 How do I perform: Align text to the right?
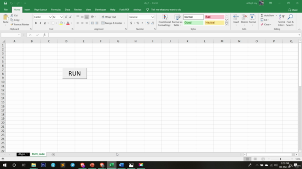click(x=87, y=23)
